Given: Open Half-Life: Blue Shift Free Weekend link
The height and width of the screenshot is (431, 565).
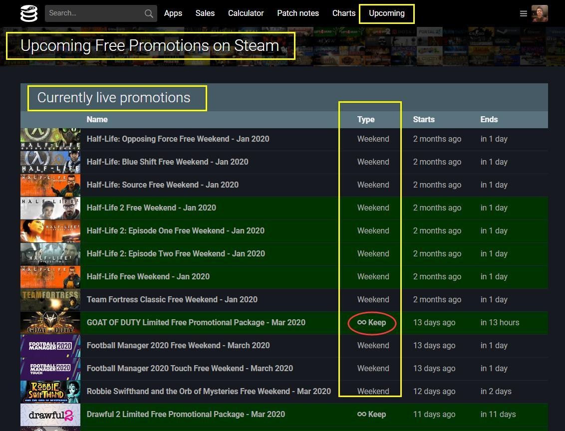Looking at the screenshot, I should coord(168,162).
